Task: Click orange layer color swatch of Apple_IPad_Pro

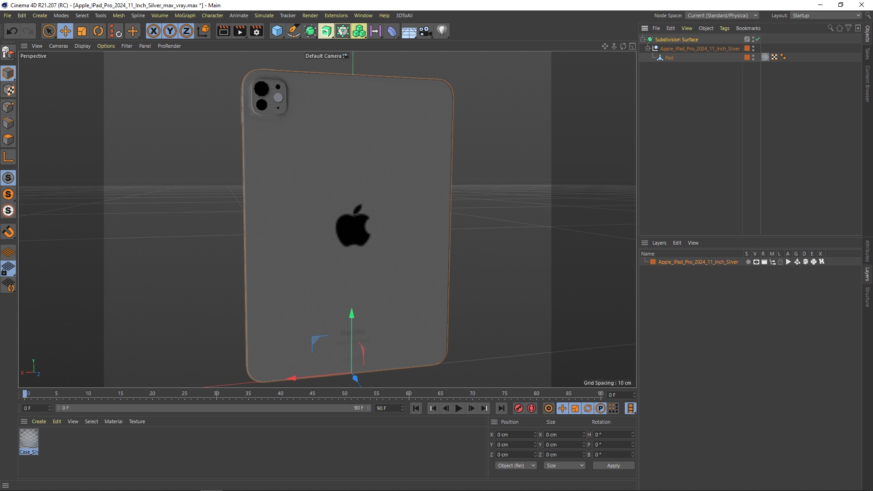Action: tap(653, 262)
